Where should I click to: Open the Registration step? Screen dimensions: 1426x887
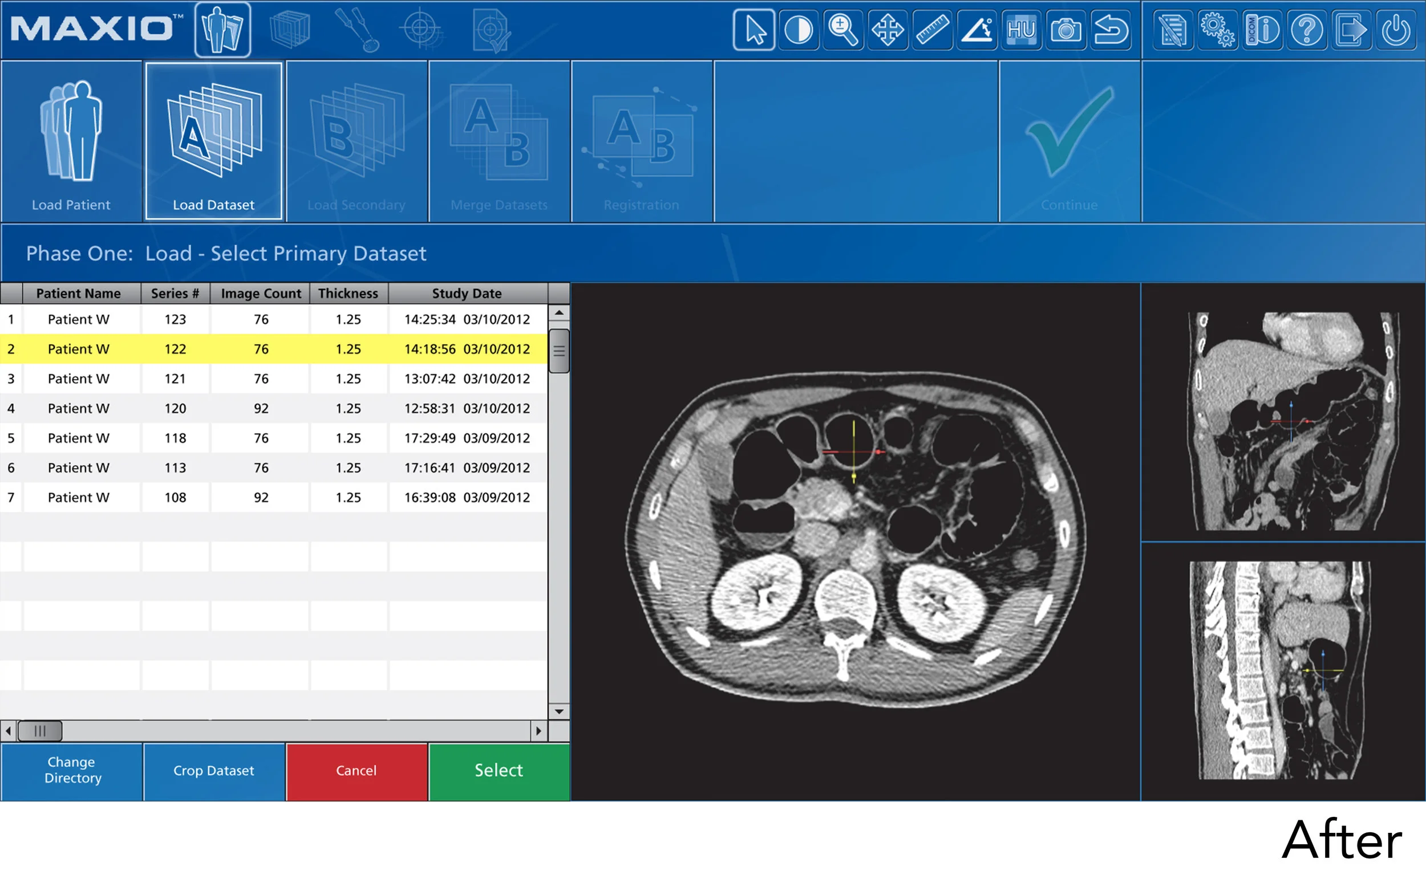(x=642, y=141)
